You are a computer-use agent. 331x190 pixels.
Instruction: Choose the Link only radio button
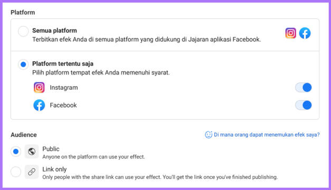point(16,172)
